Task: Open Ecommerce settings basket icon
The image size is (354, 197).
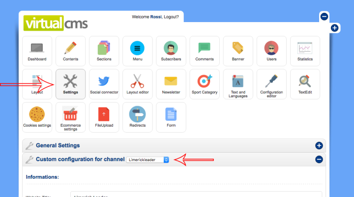Action: click(70, 117)
